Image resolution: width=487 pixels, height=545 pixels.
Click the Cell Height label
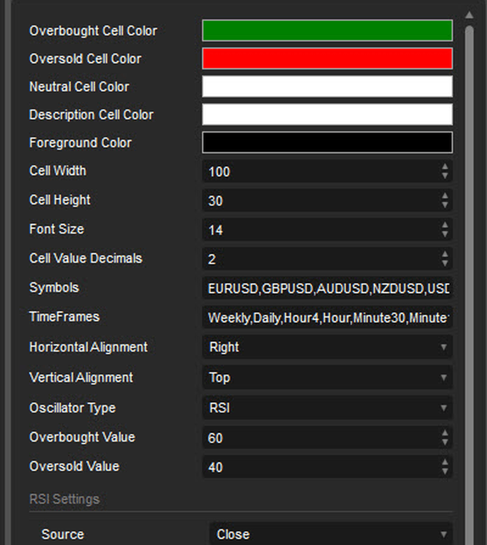[x=60, y=200]
